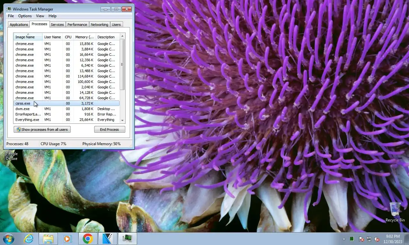Select chrome.exe row using 15,856 K
The width and height of the screenshot is (409, 245).
point(66,44)
